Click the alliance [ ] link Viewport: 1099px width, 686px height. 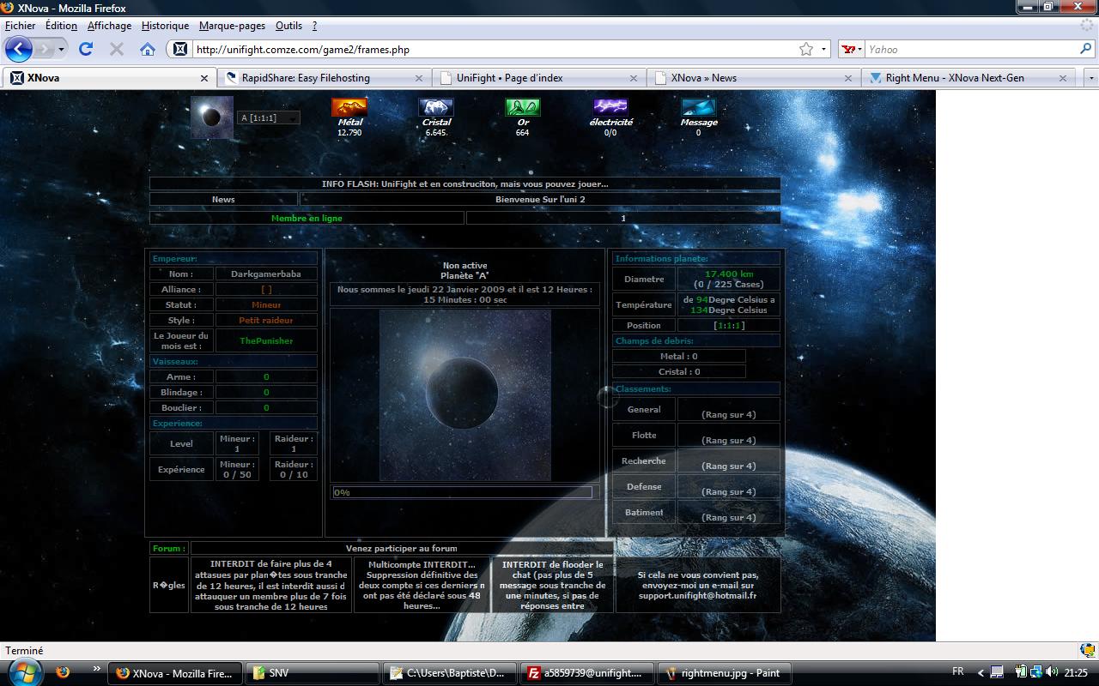point(266,289)
